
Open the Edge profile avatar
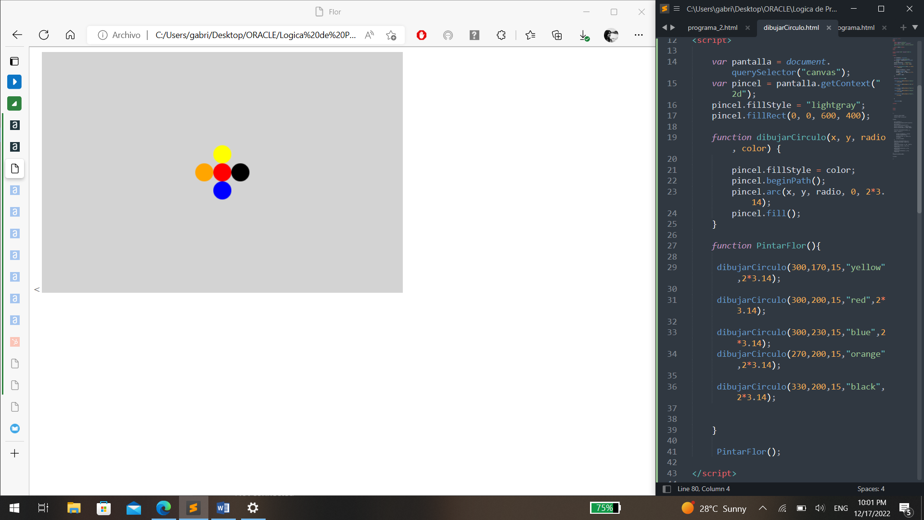click(611, 35)
